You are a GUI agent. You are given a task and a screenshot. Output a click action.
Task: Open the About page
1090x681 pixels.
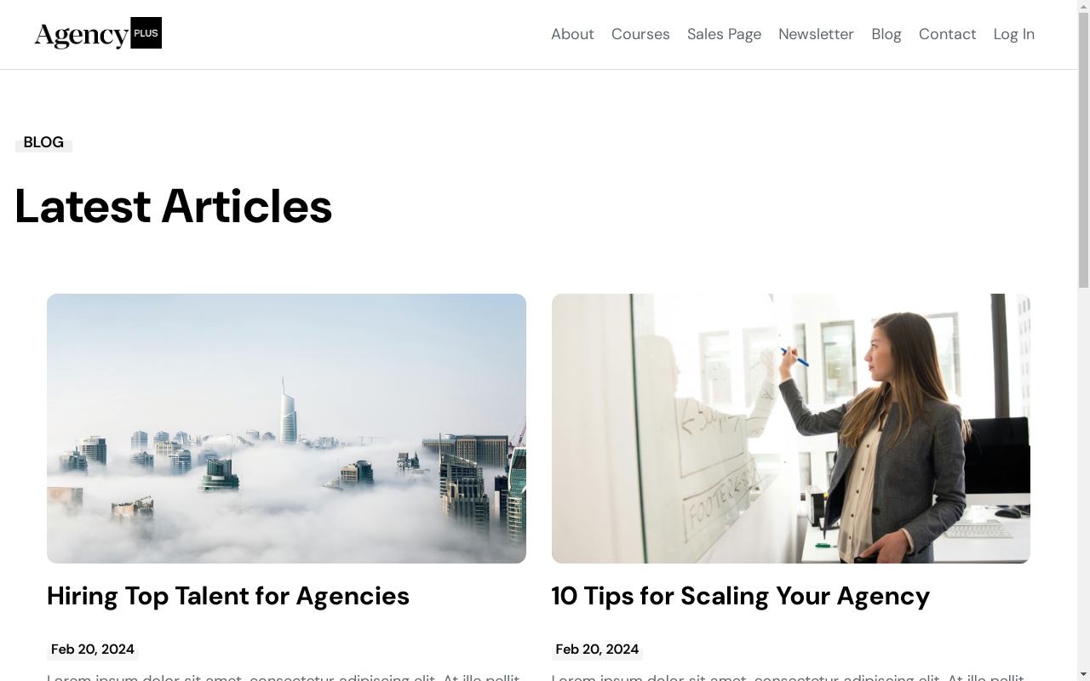(572, 34)
